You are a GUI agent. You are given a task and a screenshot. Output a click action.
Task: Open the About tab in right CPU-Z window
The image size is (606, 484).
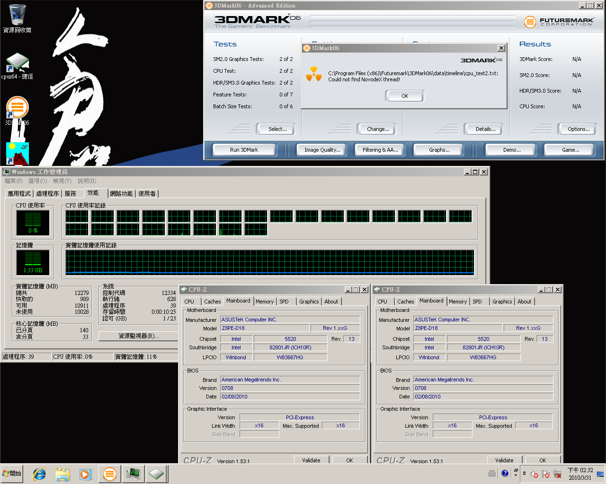(x=525, y=302)
